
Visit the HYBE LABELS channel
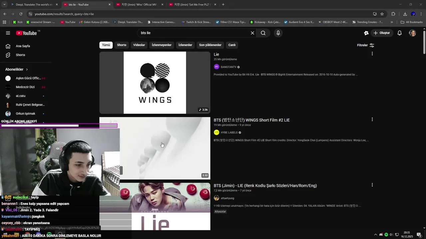(x=229, y=132)
